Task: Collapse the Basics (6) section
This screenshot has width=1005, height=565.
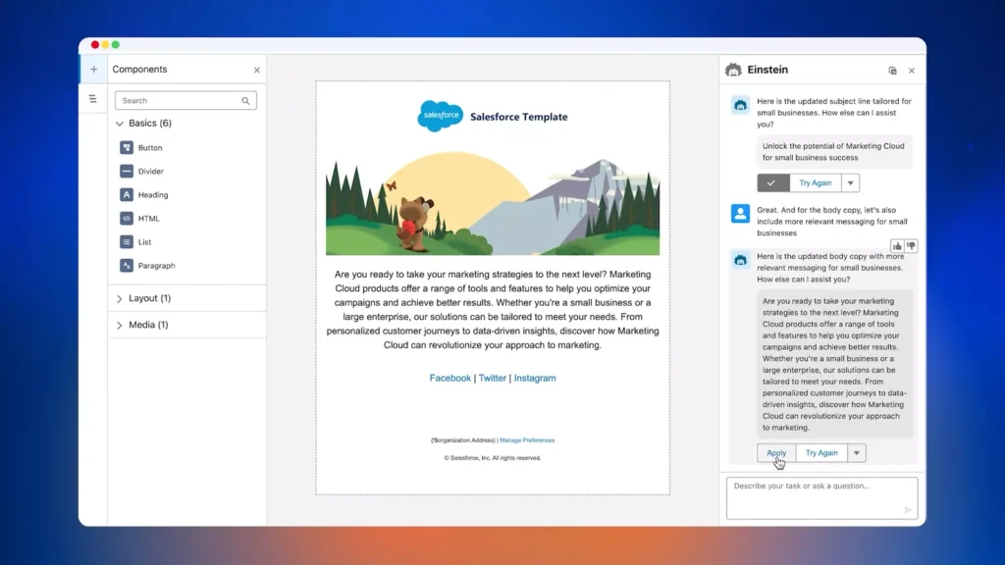Action: [x=120, y=124]
